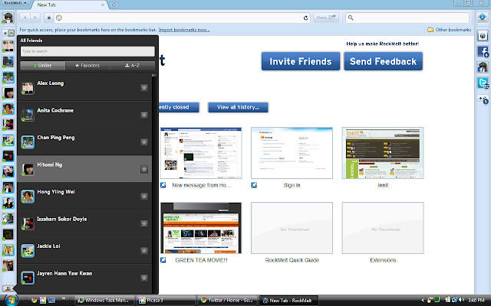The width and height of the screenshot is (491, 306).
Task: Open Alex Leong's chat entry
Action: pyautogui.click(x=84, y=88)
